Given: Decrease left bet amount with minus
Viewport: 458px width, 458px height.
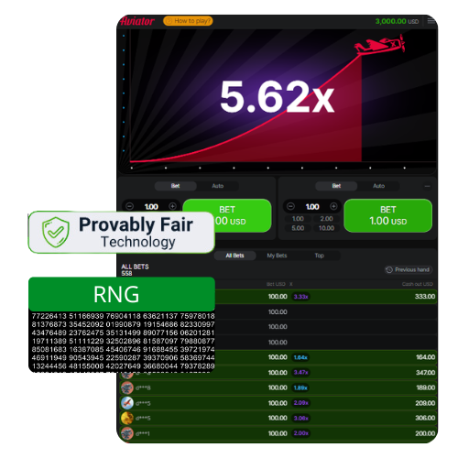Looking at the screenshot, I should [x=130, y=206].
